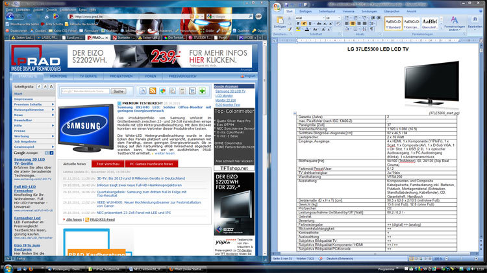Image resolution: width=487 pixels, height=273 pixels.
Task: Open the Arial font name dropdown
Action: tap(323, 18)
